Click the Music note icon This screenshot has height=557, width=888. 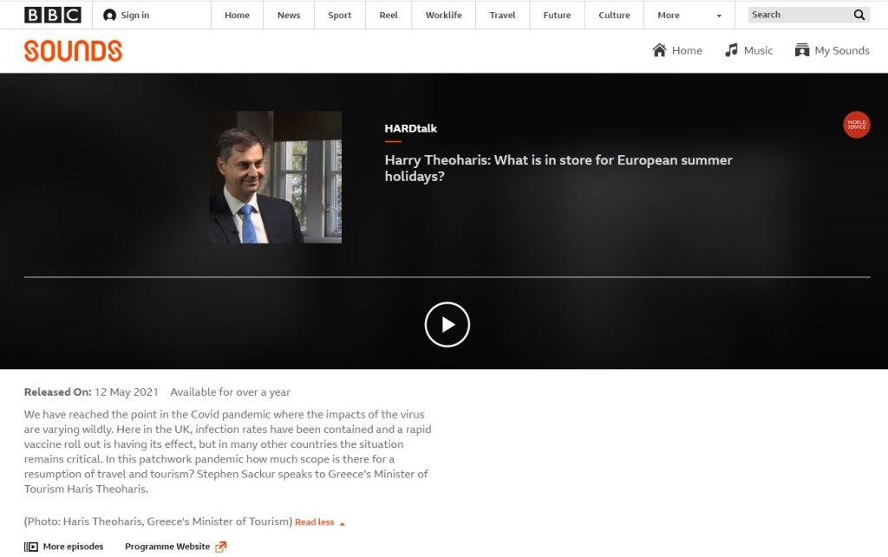point(731,50)
